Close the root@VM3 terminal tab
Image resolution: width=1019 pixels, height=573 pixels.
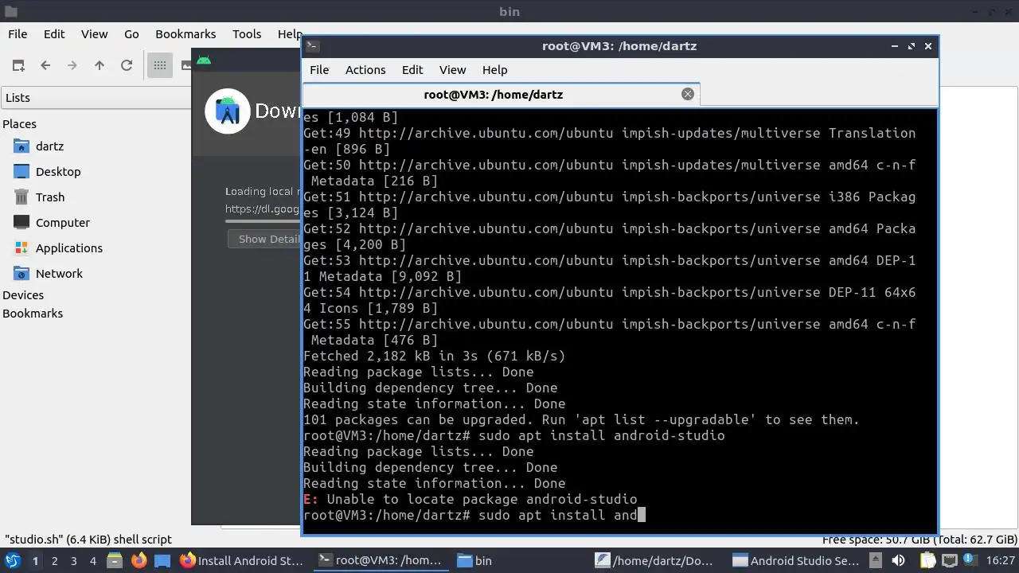[x=688, y=94]
